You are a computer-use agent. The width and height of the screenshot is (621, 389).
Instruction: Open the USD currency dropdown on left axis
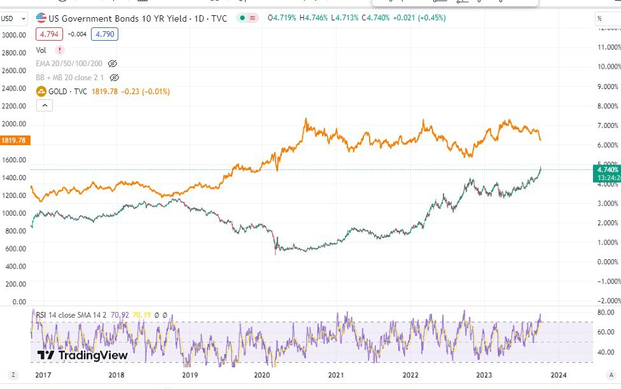point(13,18)
